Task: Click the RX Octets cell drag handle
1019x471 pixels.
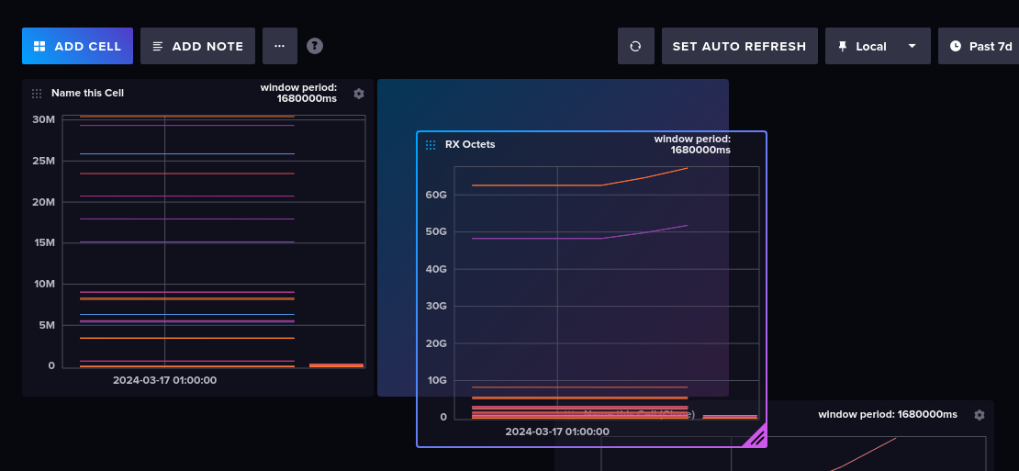Action: pos(431,145)
